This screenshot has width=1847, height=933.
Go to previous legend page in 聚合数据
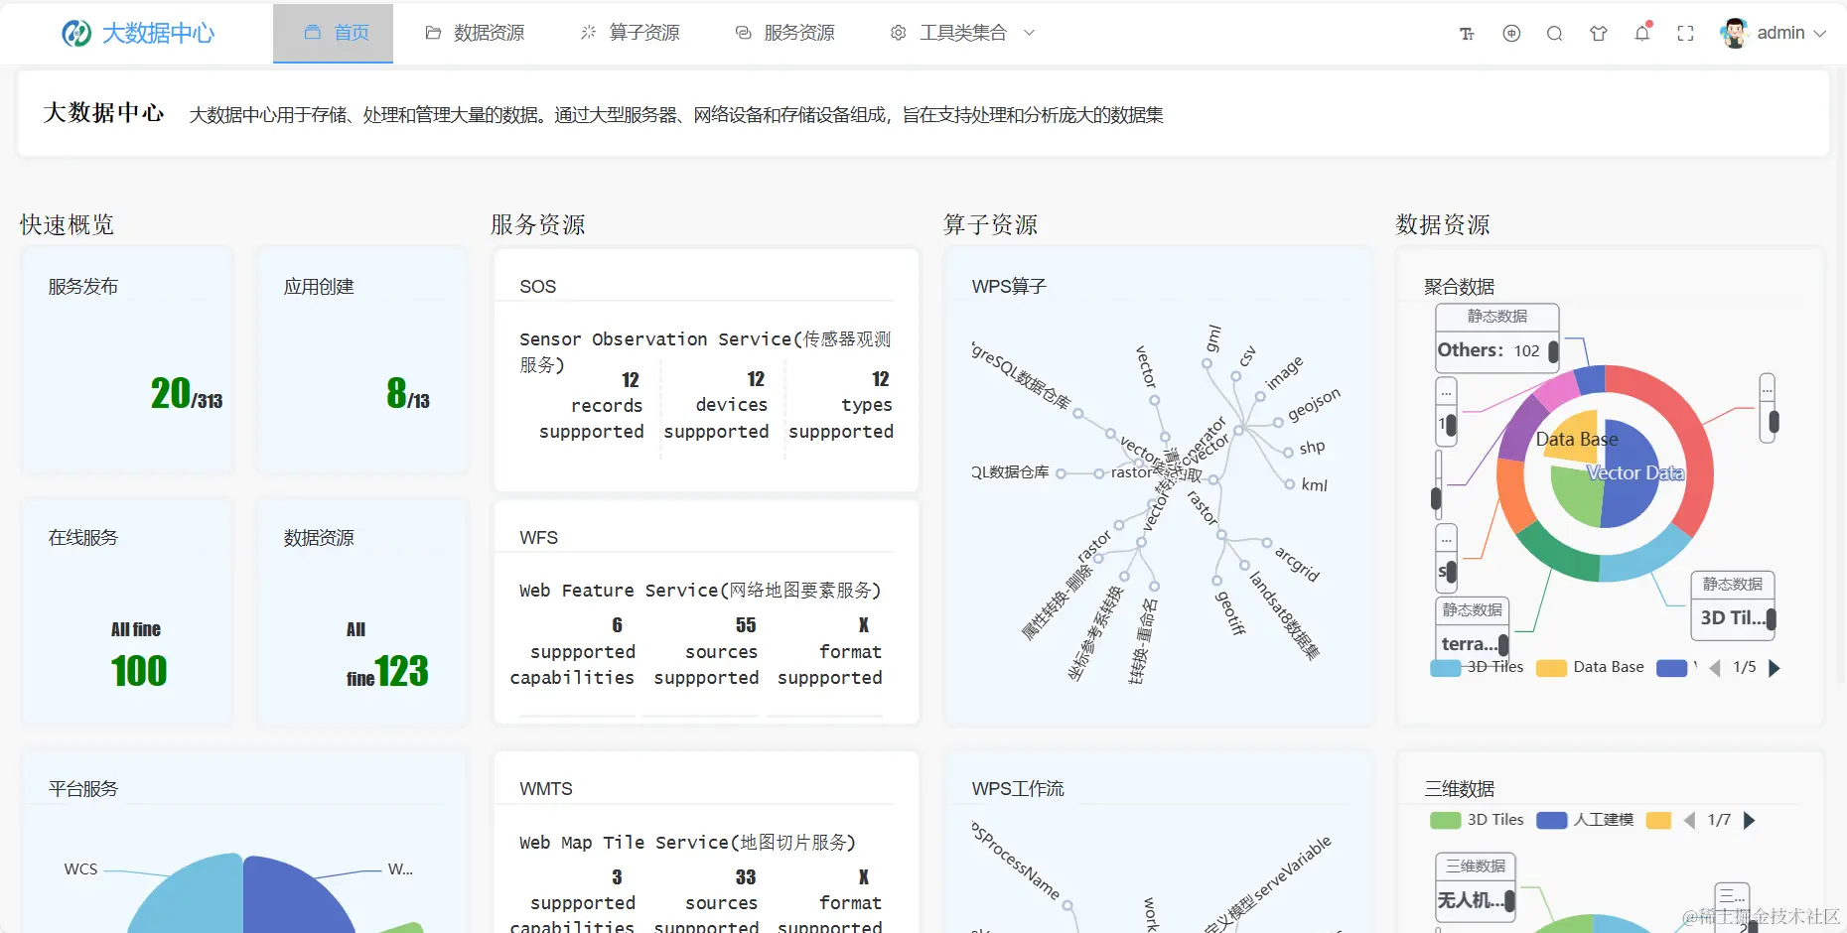tap(1715, 668)
